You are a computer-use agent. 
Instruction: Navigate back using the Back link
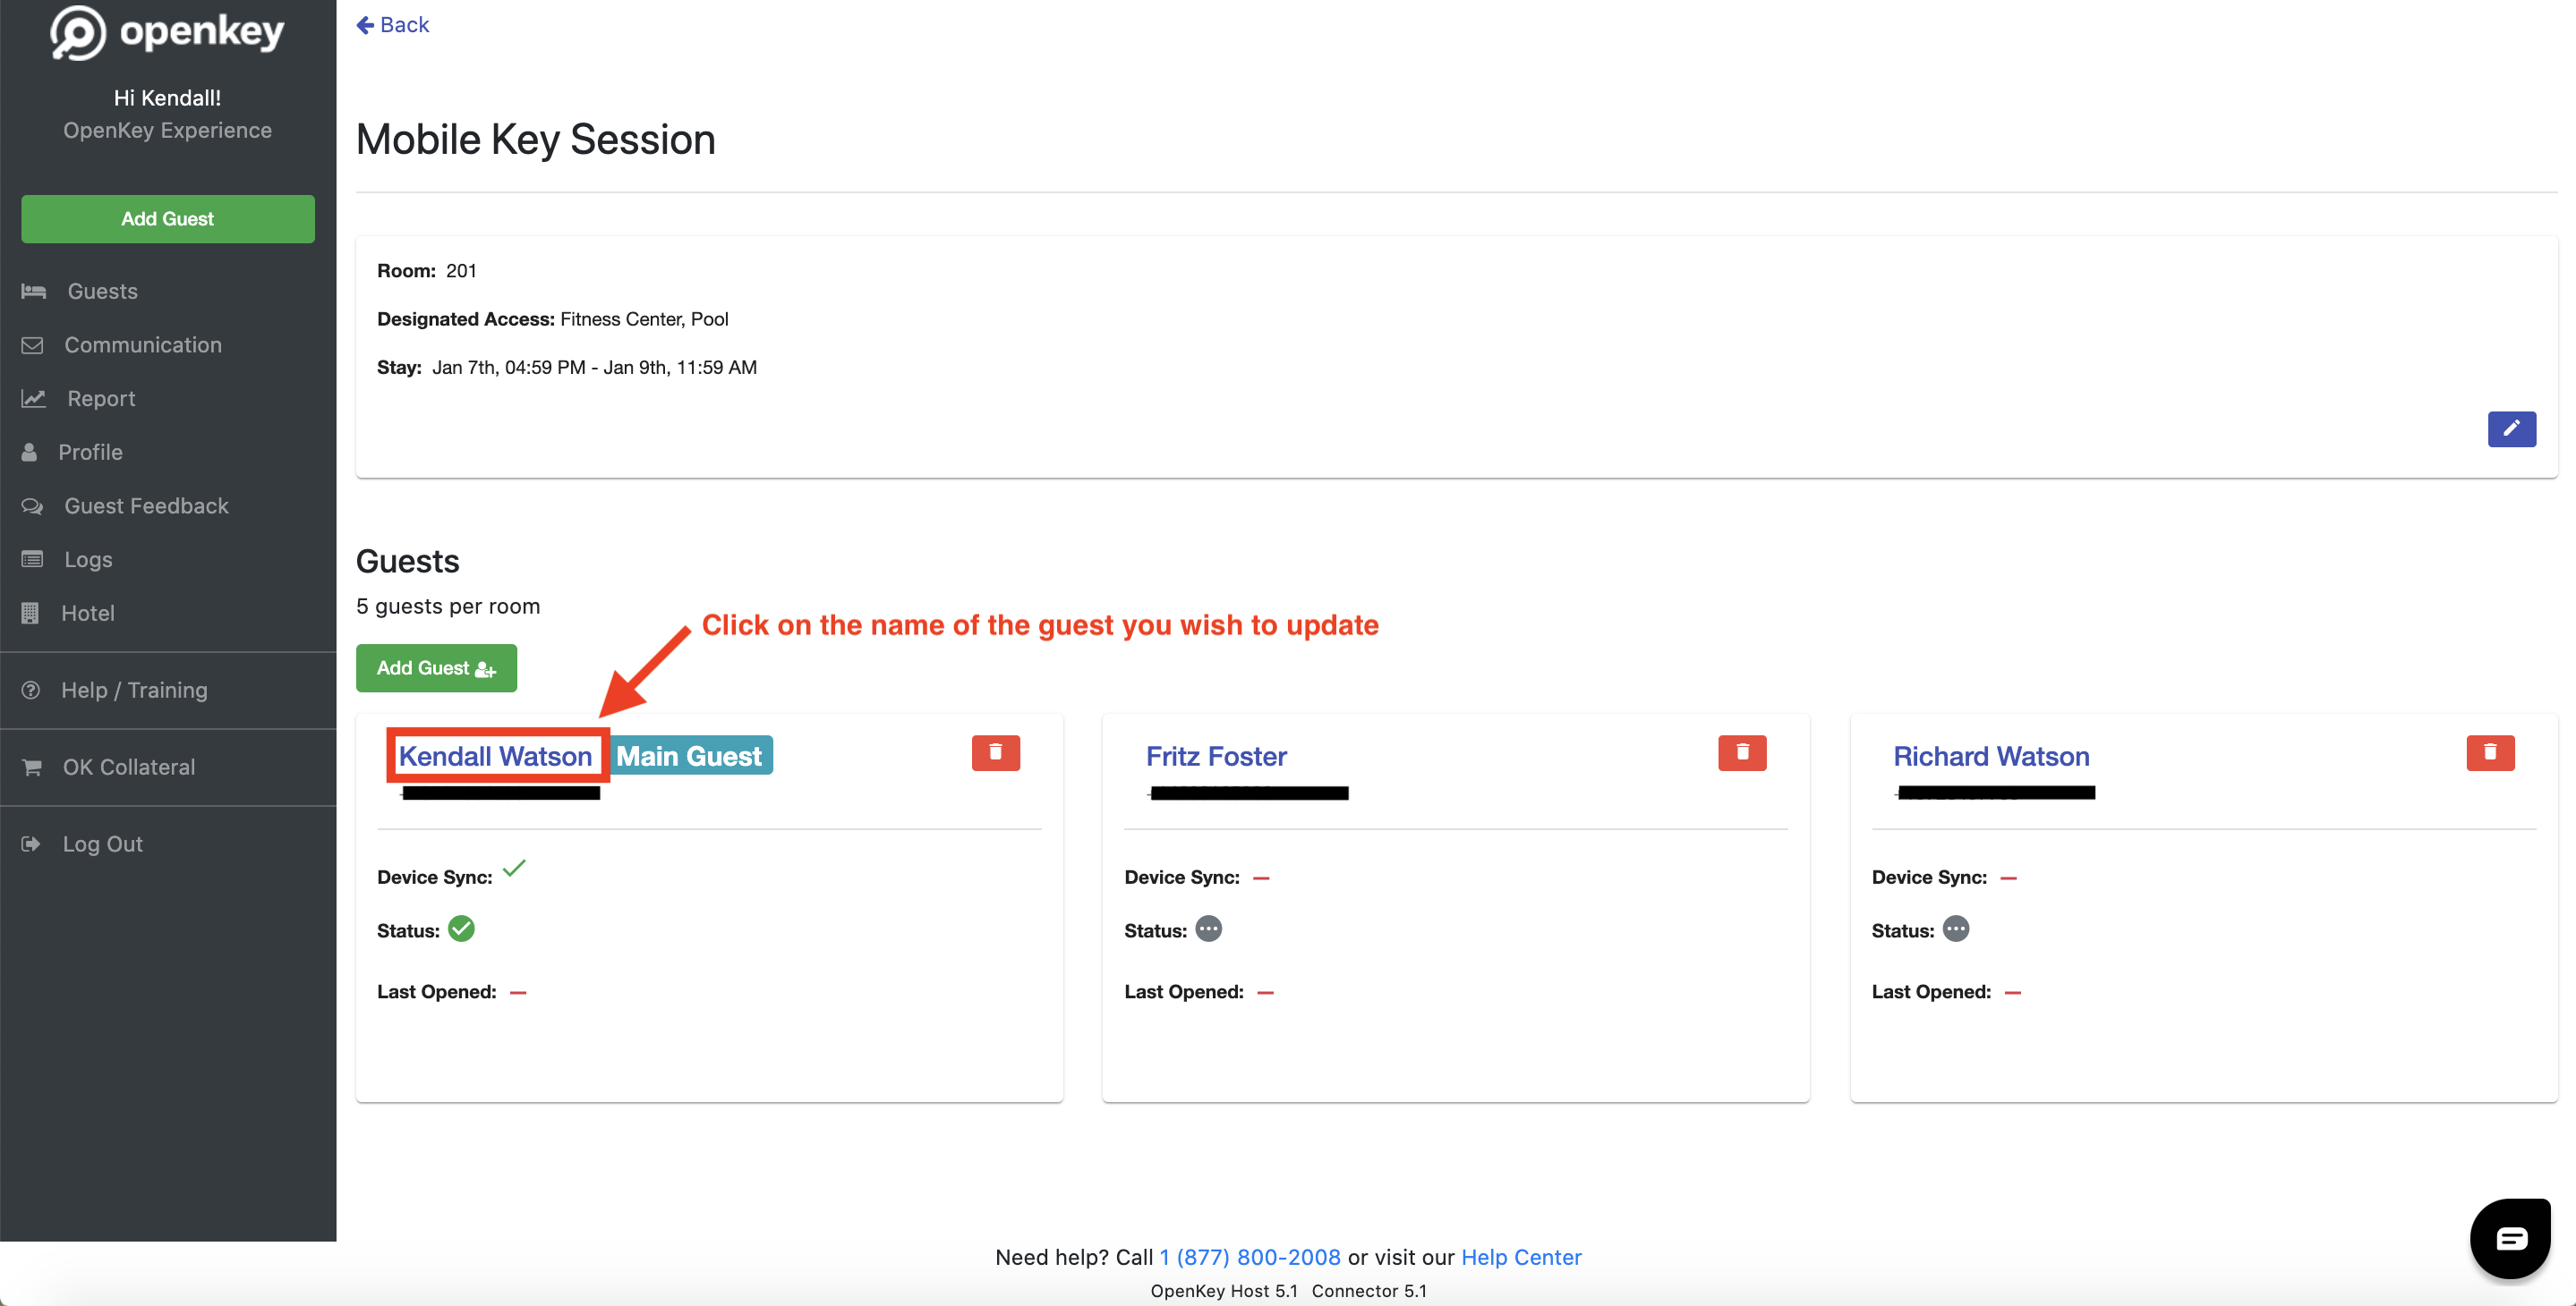click(x=392, y=24)
